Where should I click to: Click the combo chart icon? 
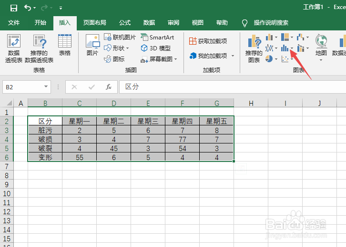301,48
